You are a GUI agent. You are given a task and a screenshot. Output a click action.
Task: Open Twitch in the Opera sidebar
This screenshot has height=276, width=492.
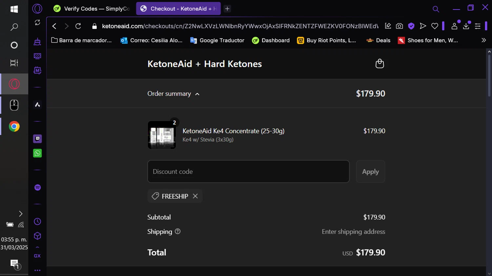[x=37, y=139]
